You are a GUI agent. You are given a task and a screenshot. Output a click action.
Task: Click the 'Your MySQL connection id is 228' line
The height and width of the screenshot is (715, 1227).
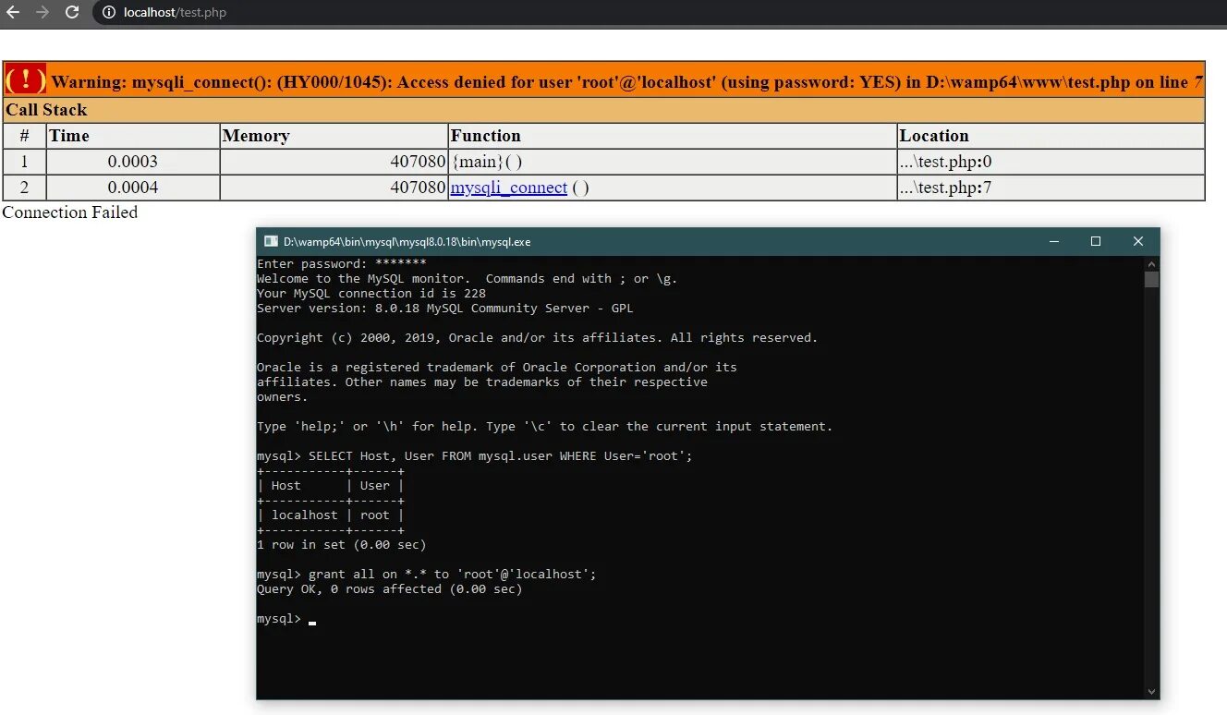pyautogui.click(x=371, y=294)
